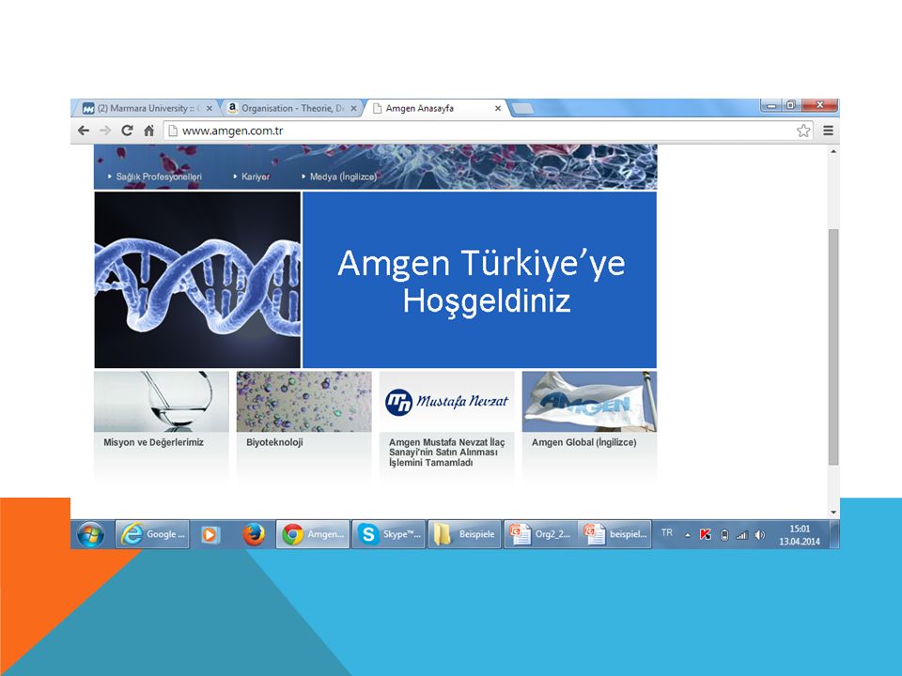This screenshot has width=902, height=676.
Task: Open the Biyoteknoloji link
Action: pyautogui.click(x=274, y=442)
